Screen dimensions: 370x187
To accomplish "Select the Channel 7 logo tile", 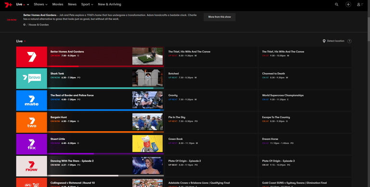I will click(32, 57).
